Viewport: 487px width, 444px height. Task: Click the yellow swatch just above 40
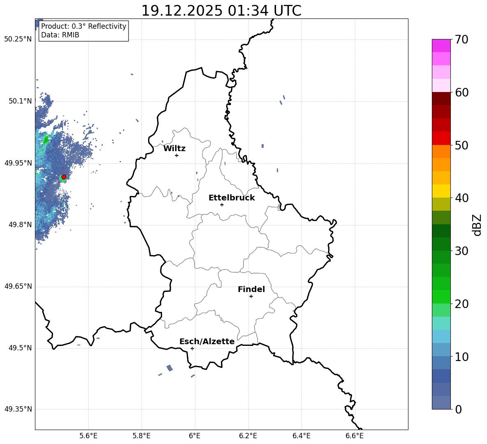pos(441,191)
